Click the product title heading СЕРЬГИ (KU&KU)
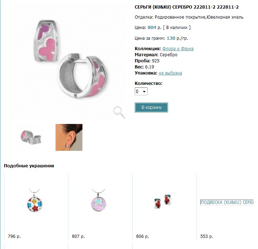 [x=187, y=7]
